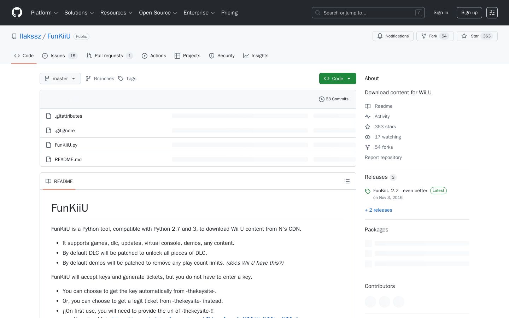Viewport: 509px width, 318px height.
Task: Click the commit history clock icon
Action: tap(321, 99)
